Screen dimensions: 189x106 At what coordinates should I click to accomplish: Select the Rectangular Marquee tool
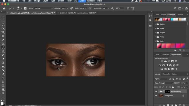3,21
